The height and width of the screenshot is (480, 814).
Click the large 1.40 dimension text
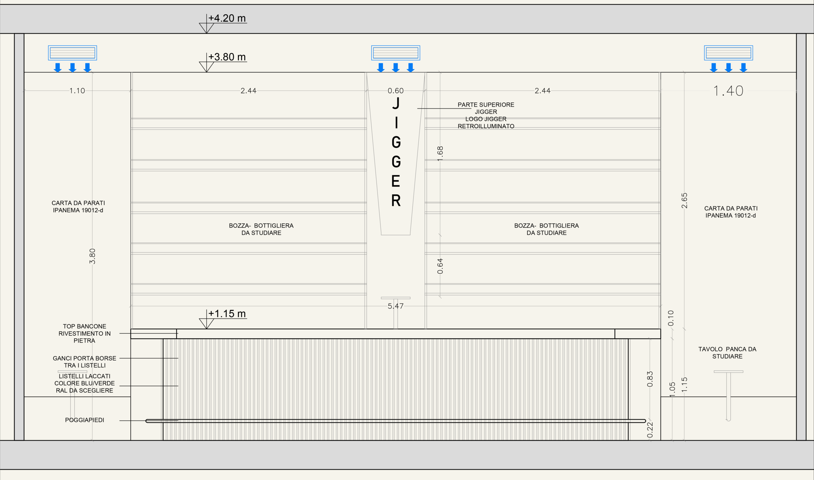[728, 91]
